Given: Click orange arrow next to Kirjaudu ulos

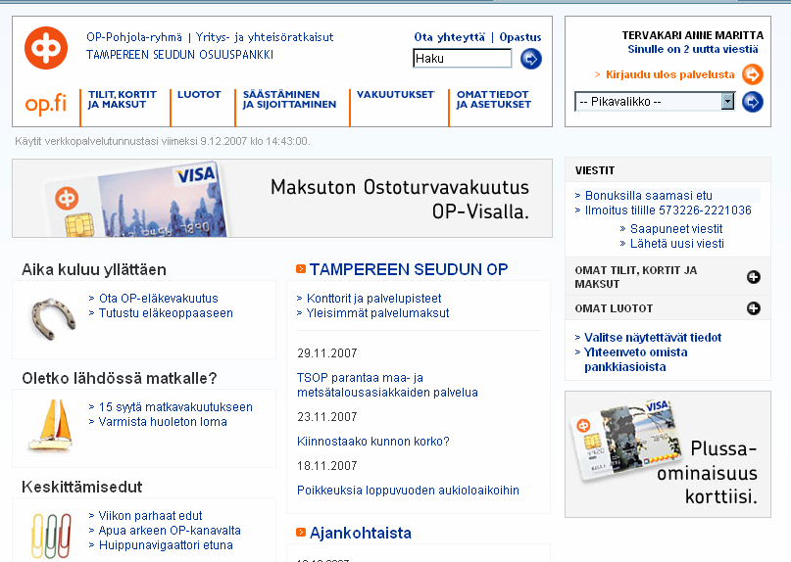Looking at the screenshot, I should [752, 74].
